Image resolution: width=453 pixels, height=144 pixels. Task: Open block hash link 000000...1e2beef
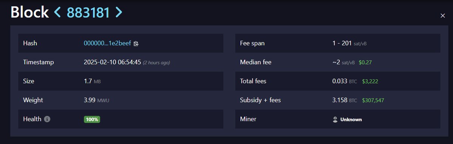107,43
